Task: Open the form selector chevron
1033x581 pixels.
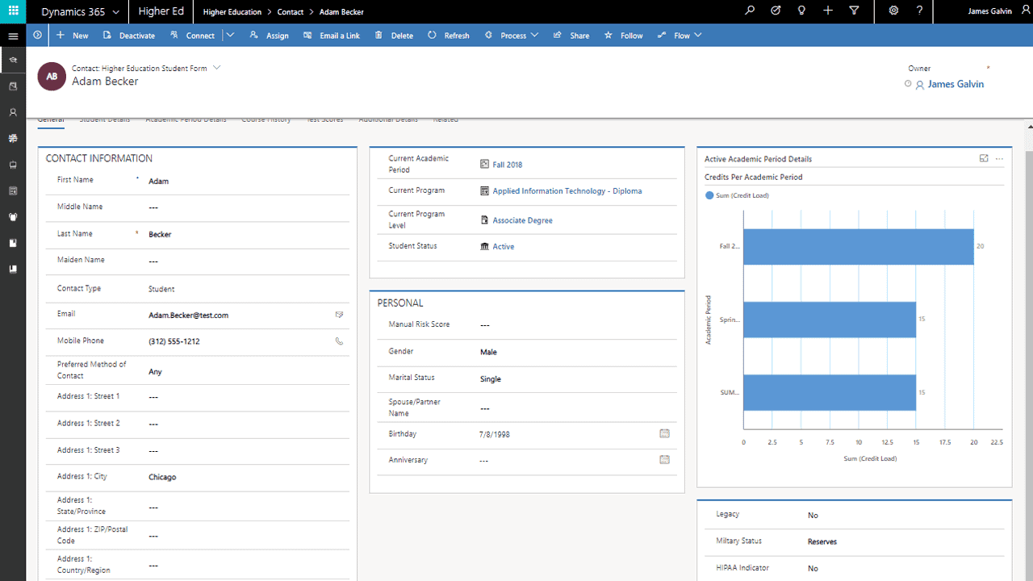Action: coord(217,68)
